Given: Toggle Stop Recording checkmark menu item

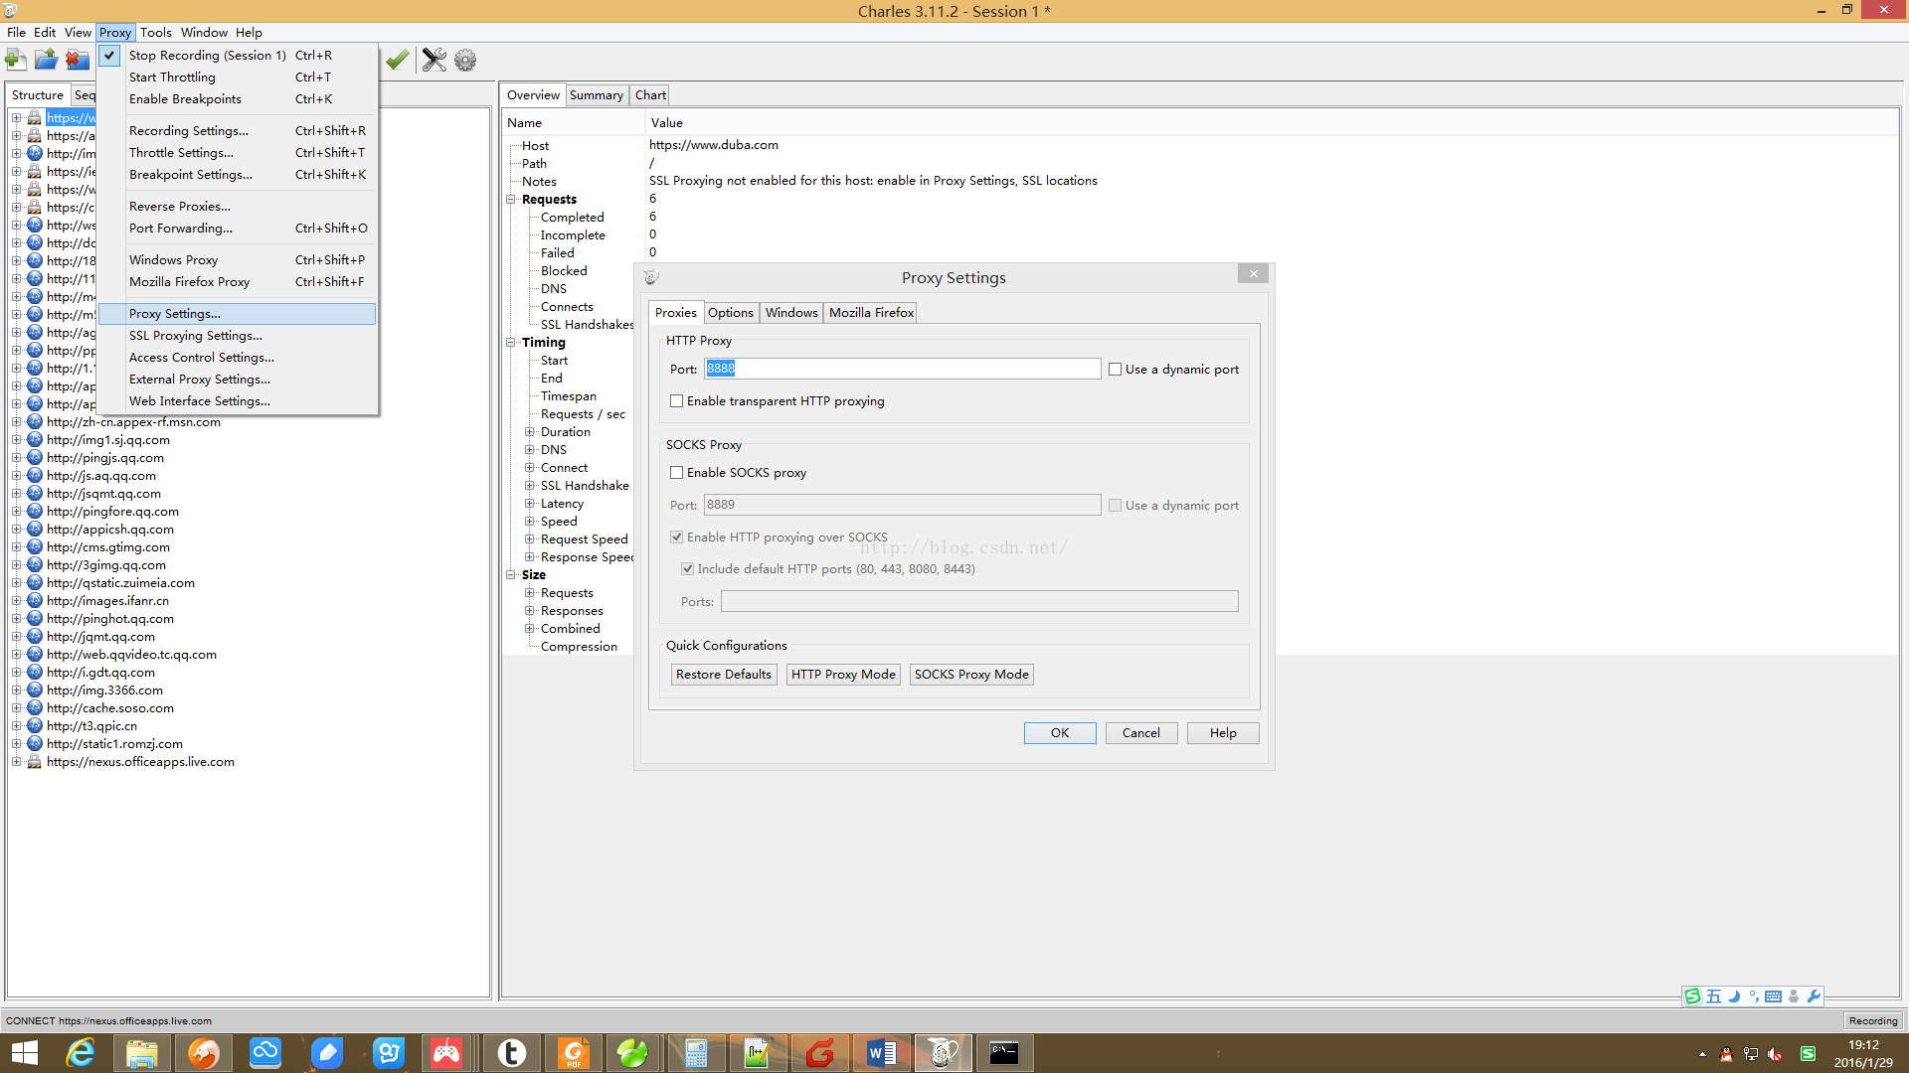Looking at the screenshot, I should [x=238, y=56].
